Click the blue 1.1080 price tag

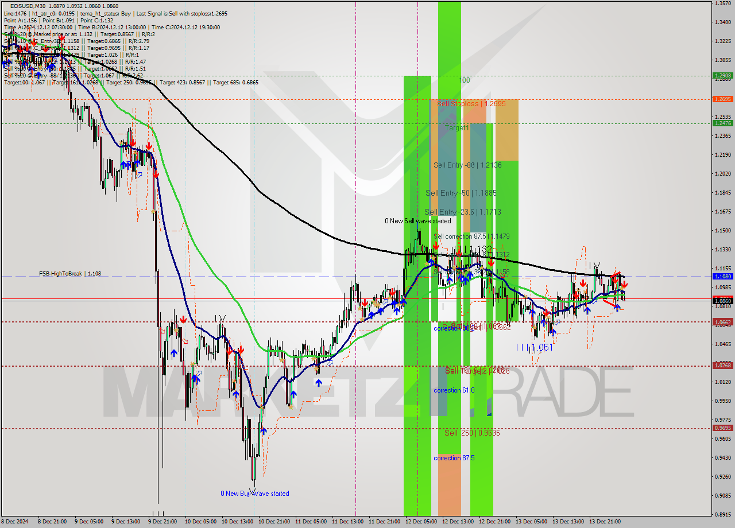coord(722,277)
